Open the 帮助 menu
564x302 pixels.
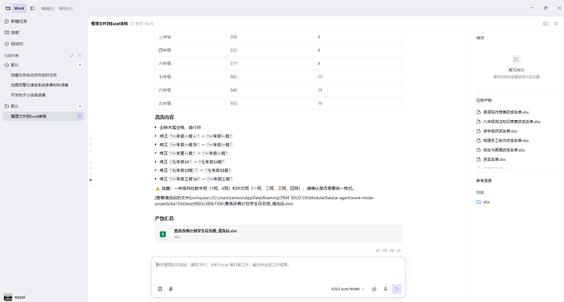coord(65,9)
